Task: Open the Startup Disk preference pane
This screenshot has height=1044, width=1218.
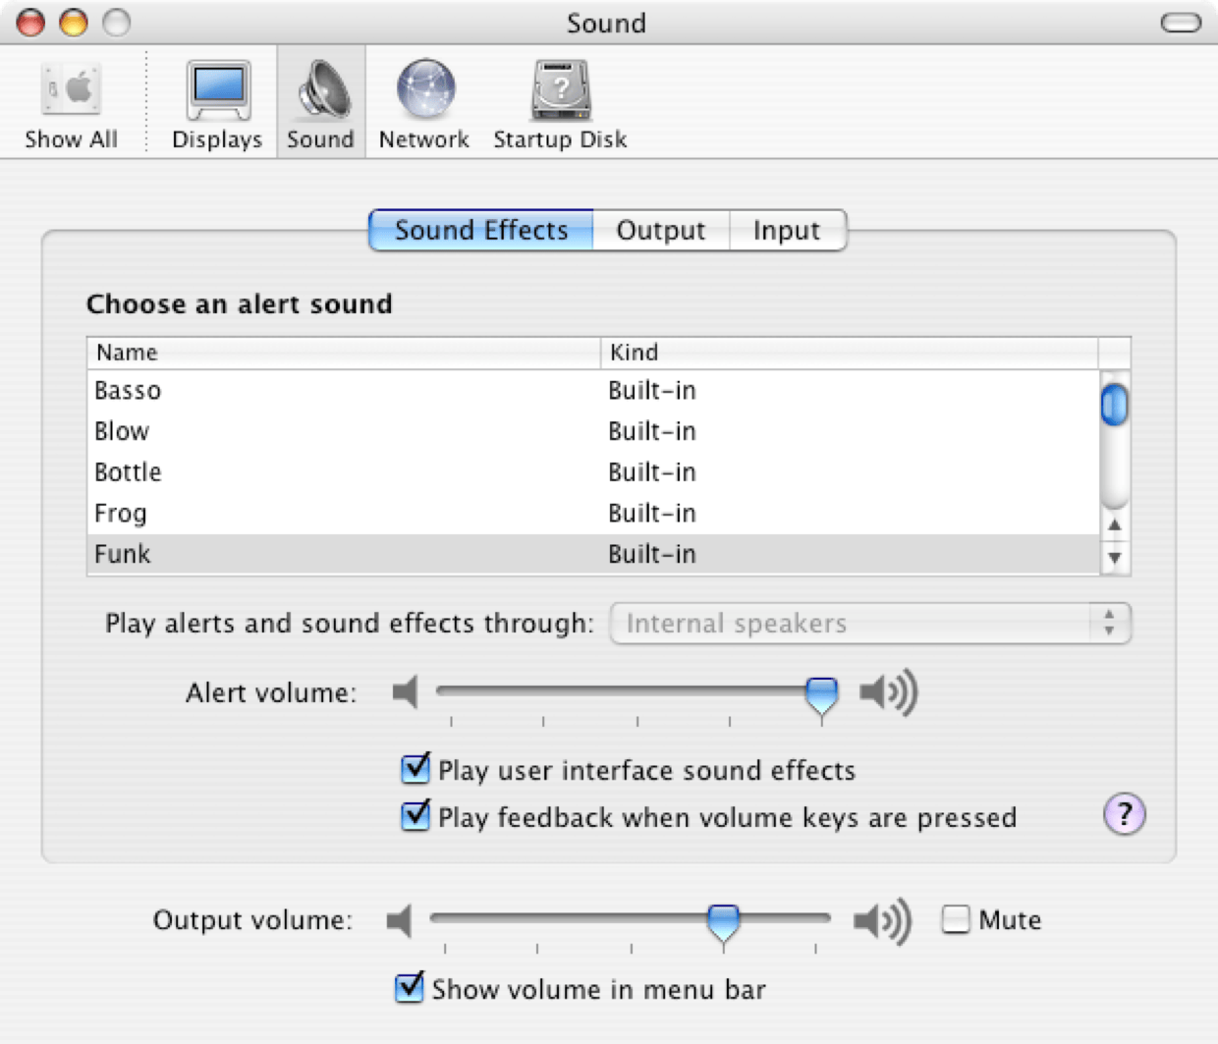Action: point(560,105)
